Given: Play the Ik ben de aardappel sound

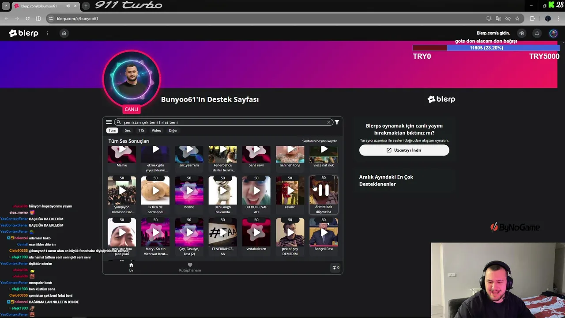Looking at the screenshot, I should (x=155, y=190).
